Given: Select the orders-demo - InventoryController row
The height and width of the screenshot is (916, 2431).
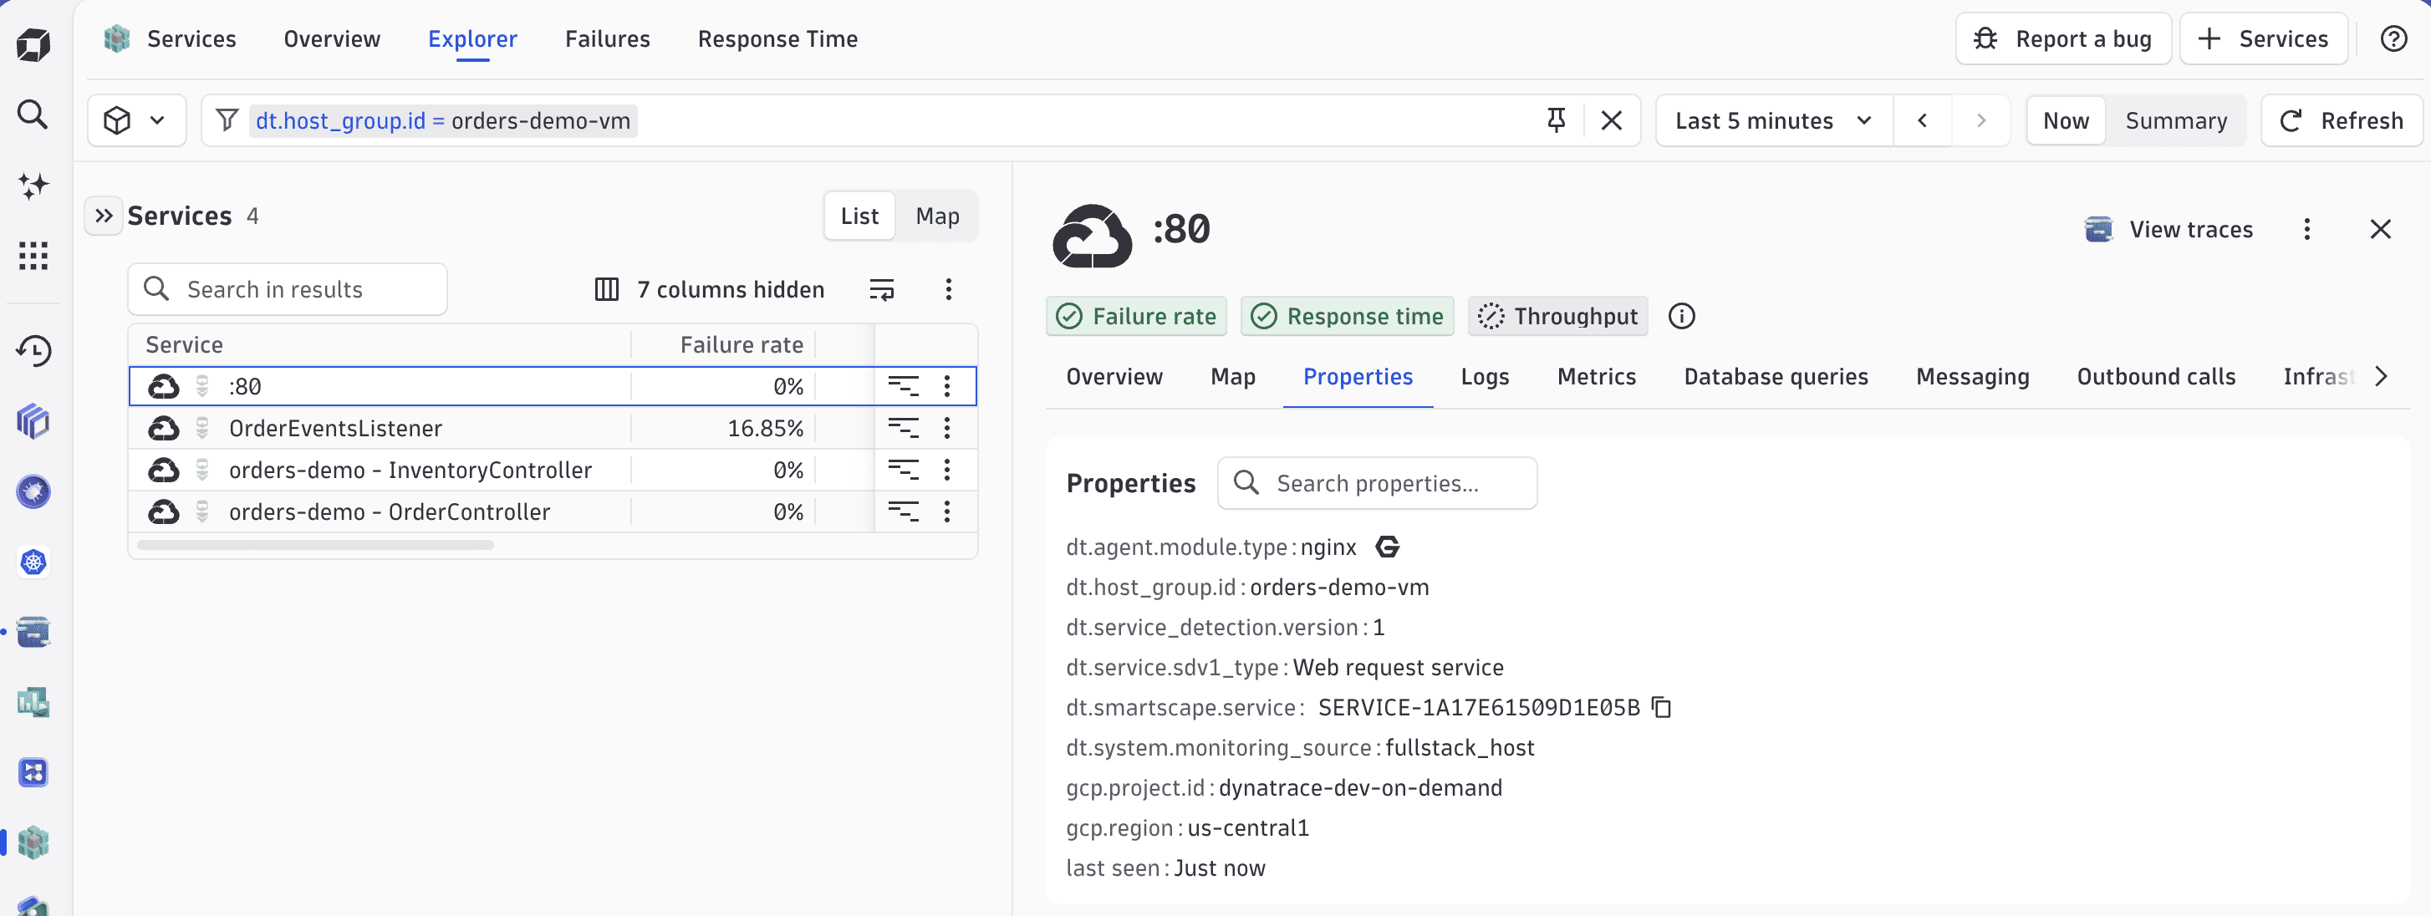Looking at the screenshot, I should pyautogui.click(x=552, y=469).
